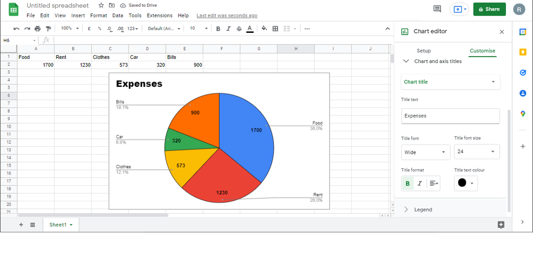Toggle bold in the toolbar

pyautogui.click(x=218, y=28)
